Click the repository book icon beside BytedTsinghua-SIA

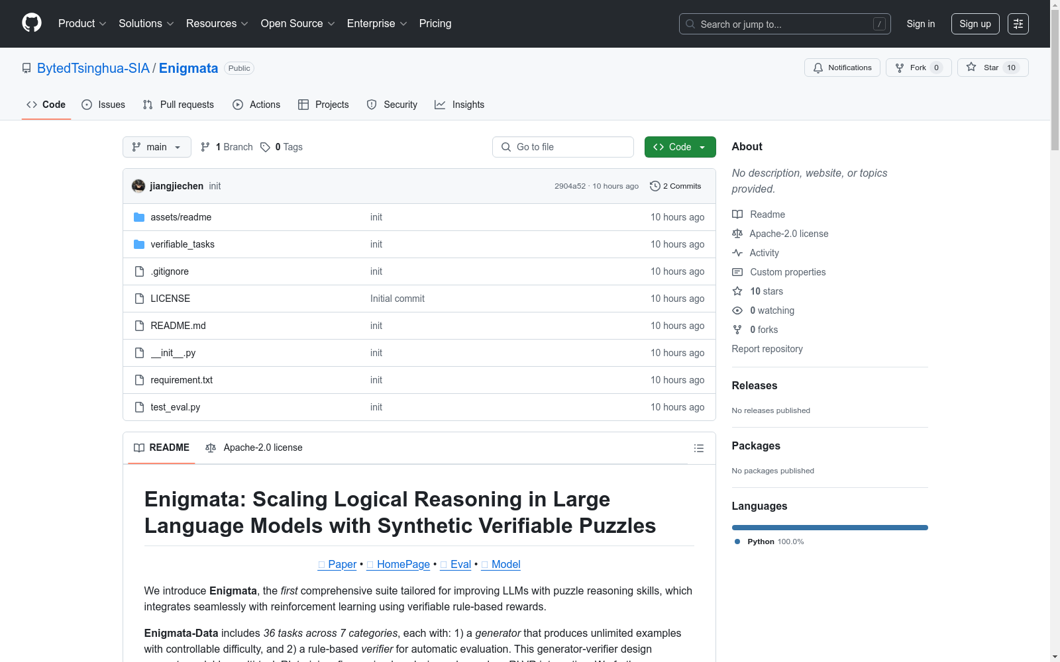click(x=26, y=68)
